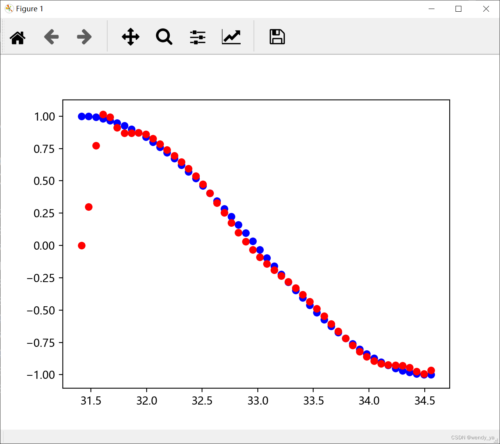Image resolution: width=500 pixels, height=444 pixels.
Task: Click the y-axis label 0.50
Action: click(x=44, y=181)
